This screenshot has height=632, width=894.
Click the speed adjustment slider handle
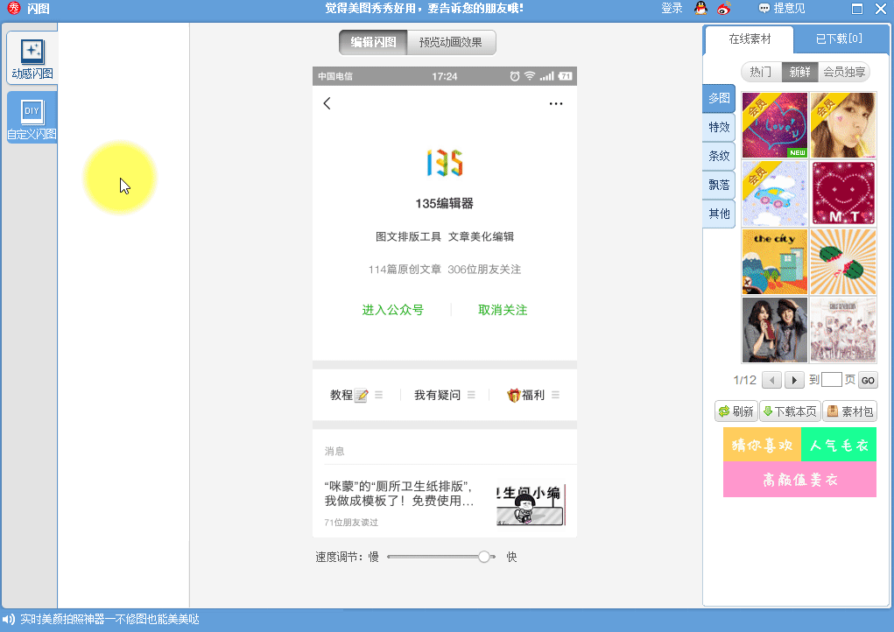point(484,557)
